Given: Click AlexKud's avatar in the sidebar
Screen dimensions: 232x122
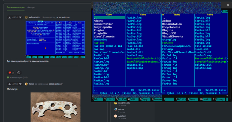Looking at the screenshot, I should pos(116,116).
